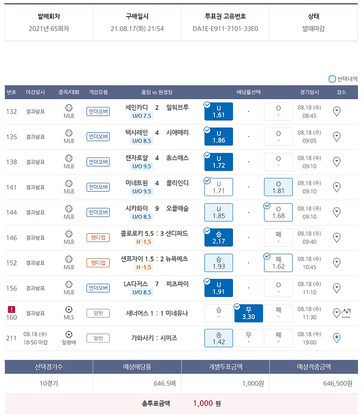Click soccer ball icon on 일왕배 row 211
This screenshot has height=419, width=364.
click(69, 334)
